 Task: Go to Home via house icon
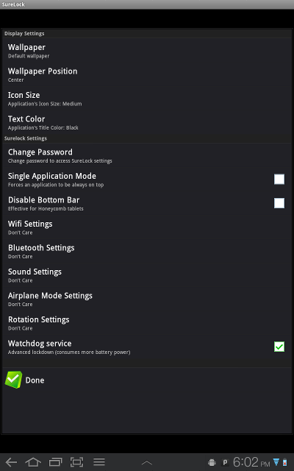[x=33, y=462]
